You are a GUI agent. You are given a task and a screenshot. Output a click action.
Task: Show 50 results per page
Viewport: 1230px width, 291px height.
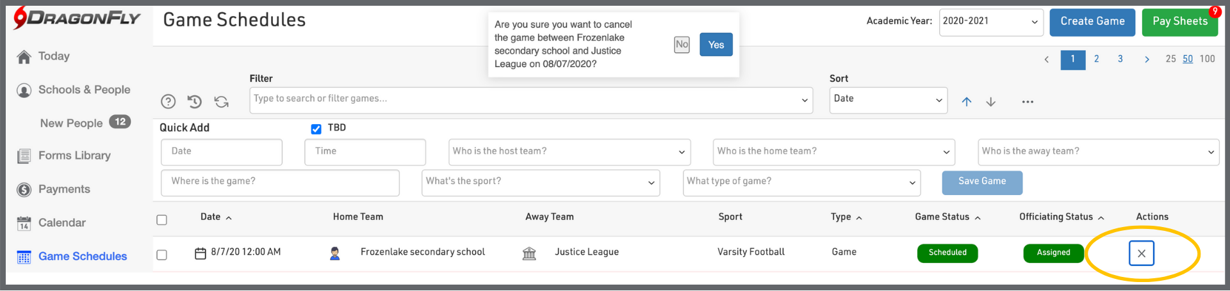(1187, 59)
